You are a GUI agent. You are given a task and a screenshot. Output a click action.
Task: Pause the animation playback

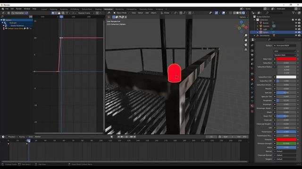(126, 137)
